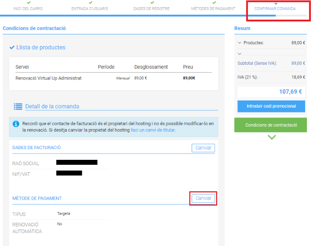This screenshot has height=246, width=311.
Task: Click the DADES DE FACTURACIÓ section title
Action: 37,148
